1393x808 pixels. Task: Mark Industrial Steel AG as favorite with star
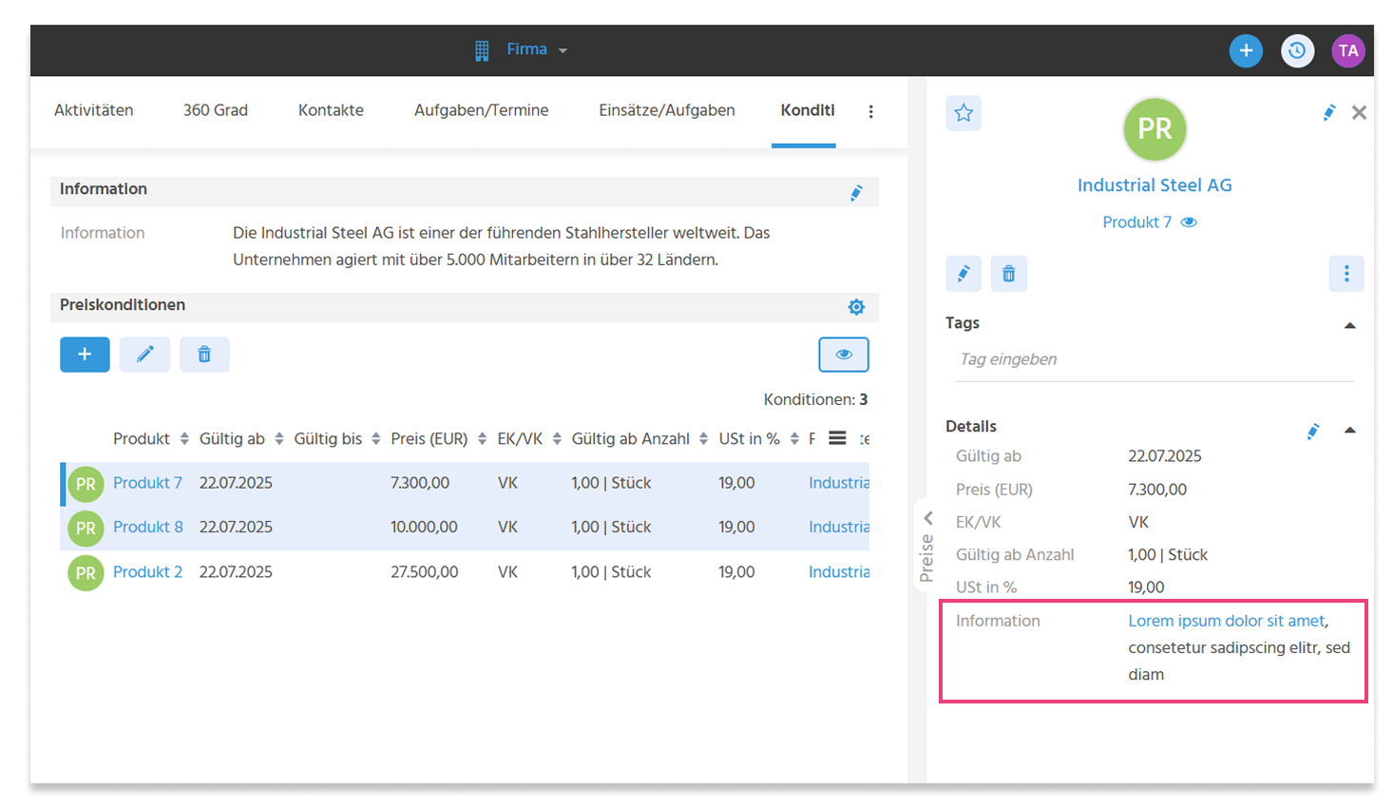pyautogui.click(x=964, y=113)
